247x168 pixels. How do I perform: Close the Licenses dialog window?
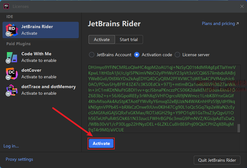click(242, 6)
